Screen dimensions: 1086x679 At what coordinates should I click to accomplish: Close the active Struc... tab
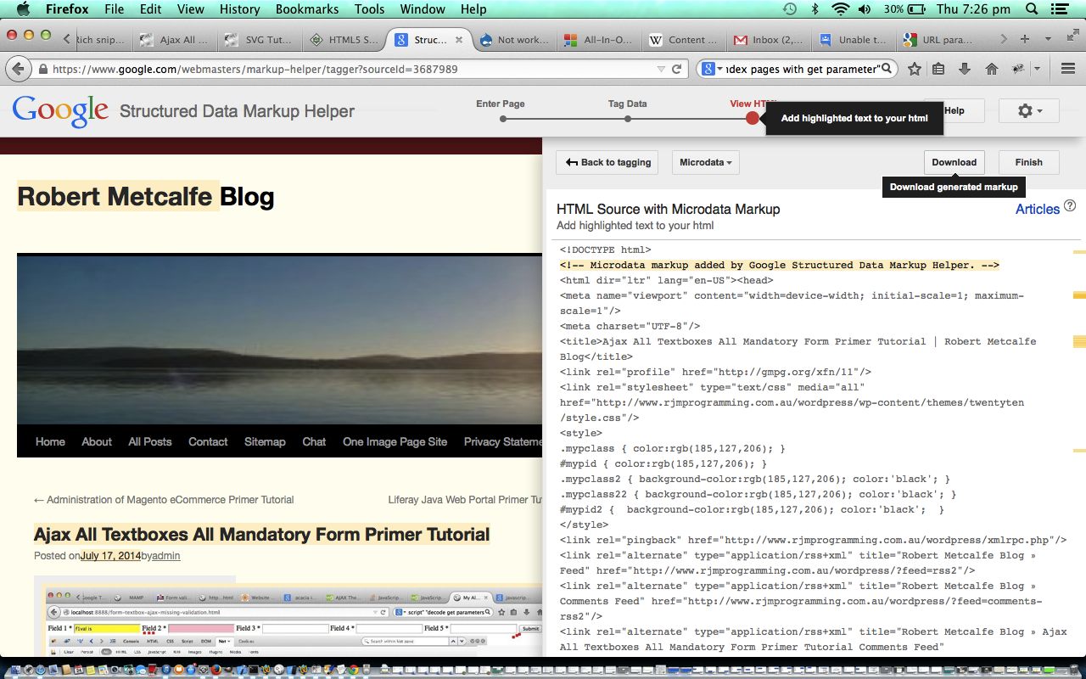[x=459, y=40]
